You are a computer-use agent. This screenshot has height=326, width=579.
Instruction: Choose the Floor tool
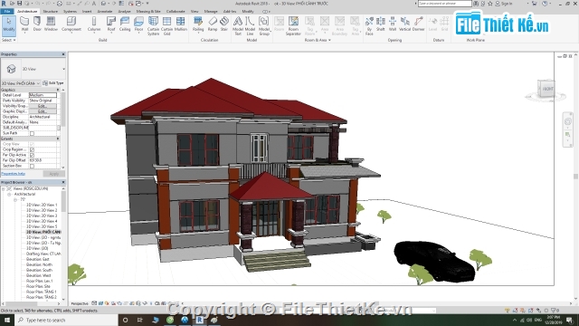click(x=138, y=24)
